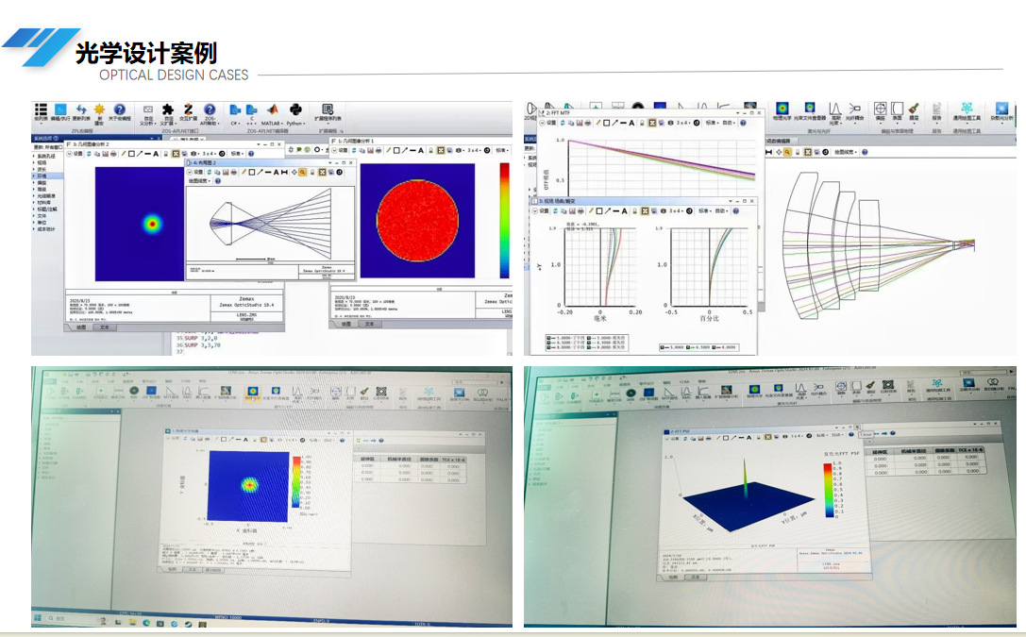Viewport: 1026px width, 637px height.
Task: Click the blue help icon in FFT MTF window
Action: click(744, 123)
